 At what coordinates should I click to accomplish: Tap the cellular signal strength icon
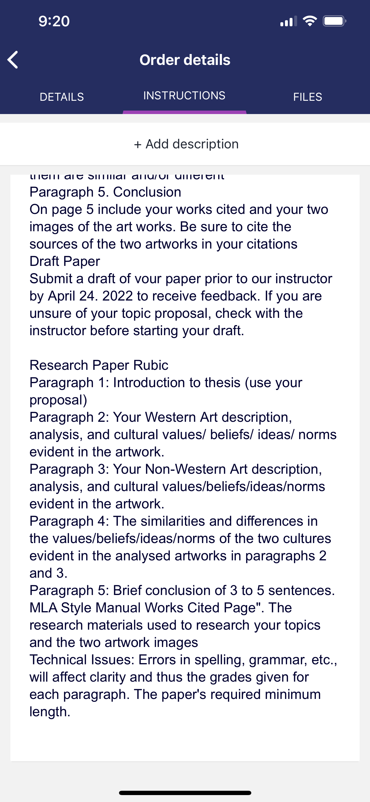pos(288,21)
